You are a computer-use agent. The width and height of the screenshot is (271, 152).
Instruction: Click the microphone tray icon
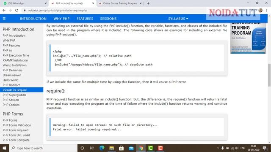(x=223, y=148)
